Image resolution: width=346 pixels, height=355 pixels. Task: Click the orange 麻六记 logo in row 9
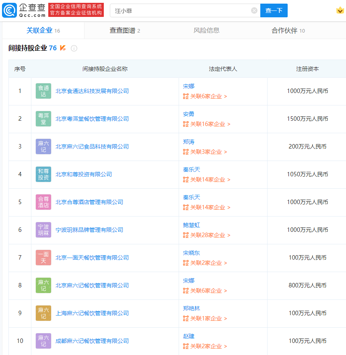click(43, 313)
